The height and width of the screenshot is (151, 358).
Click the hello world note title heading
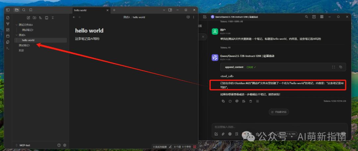[x=89, y=30]
